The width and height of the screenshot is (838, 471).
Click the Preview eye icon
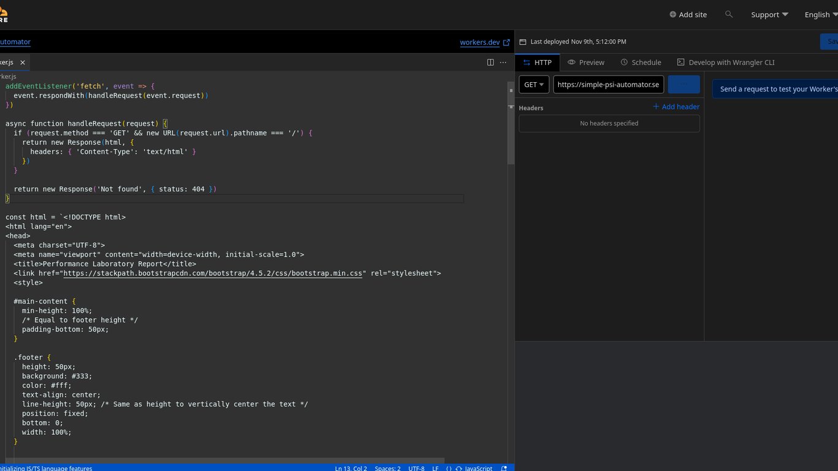[x=571, y=62]
